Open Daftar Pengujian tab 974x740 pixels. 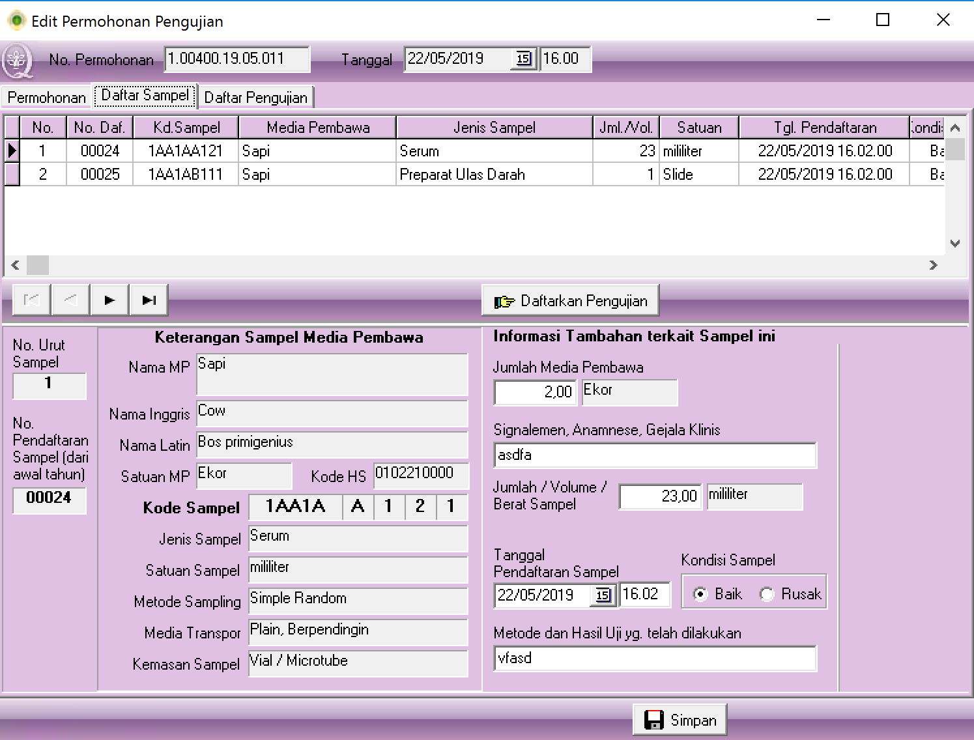click(x=255, y=98)
